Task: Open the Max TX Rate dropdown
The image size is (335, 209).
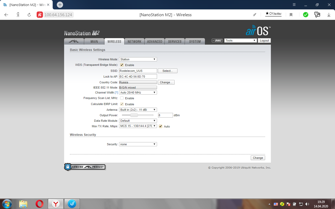Action: click(138, 126)
